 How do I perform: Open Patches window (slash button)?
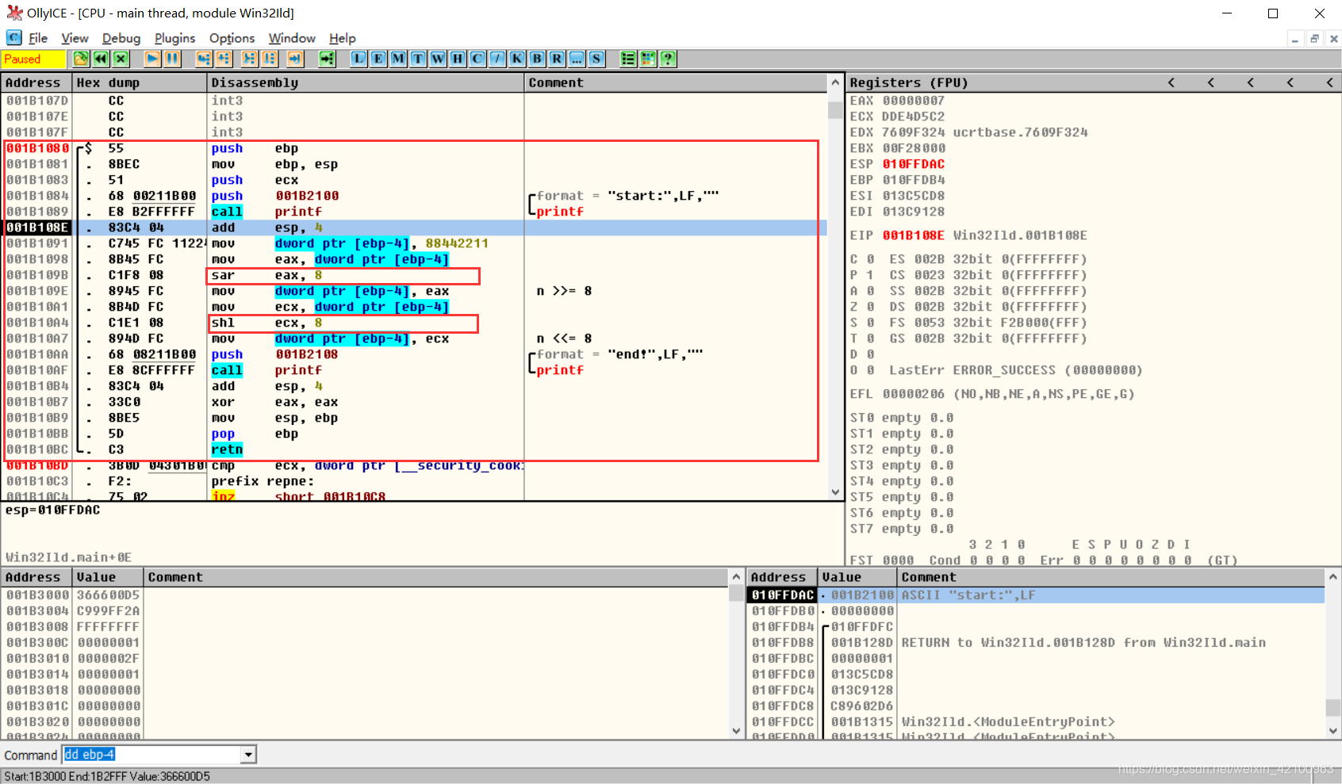tap(497, 59)
